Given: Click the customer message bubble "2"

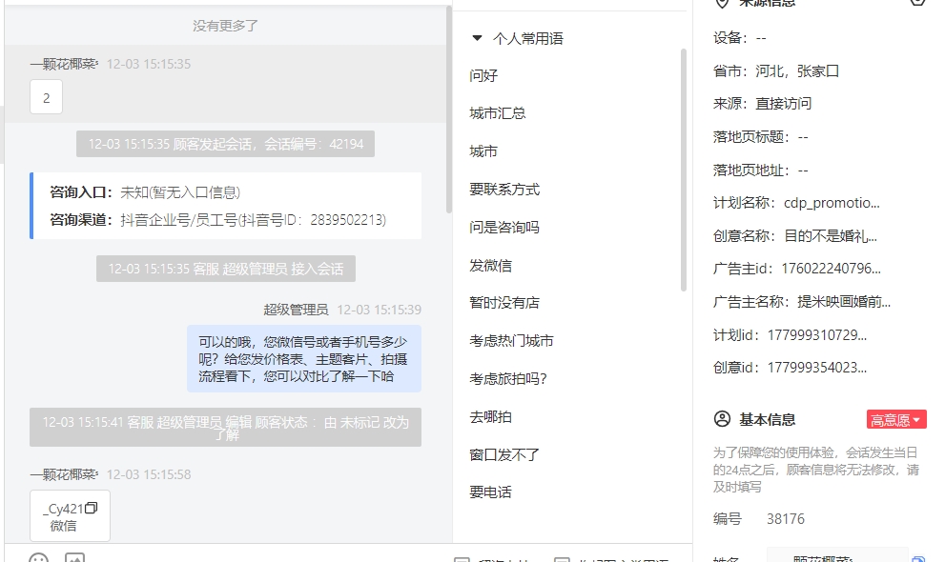Looking at the screenshot, I should [x=47, y=97].
